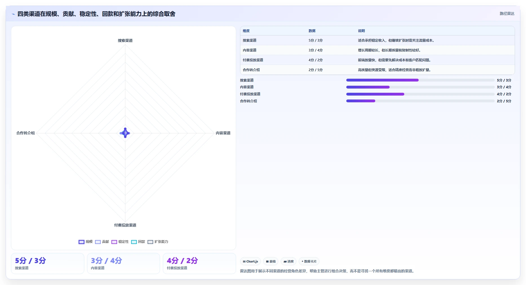Click 5分 / 3分 value beside progress bar
The image size is (526, 285).
tap(504, 80)
